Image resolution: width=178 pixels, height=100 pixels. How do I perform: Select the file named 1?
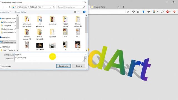click(x=27, y=46)
